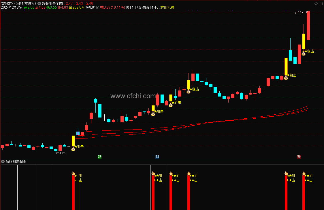Open the dropdown arrow beside 超短狙击副图

point(3,161)
